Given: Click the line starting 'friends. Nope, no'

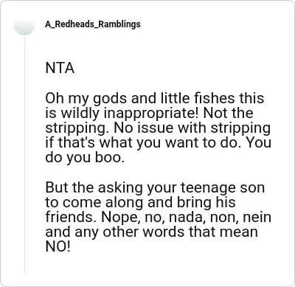Looking at the screenshot, I should click(x=158, y=217).
